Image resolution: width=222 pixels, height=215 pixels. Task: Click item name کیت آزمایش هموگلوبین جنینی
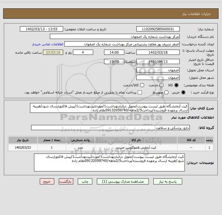click(x=136, y=148)
